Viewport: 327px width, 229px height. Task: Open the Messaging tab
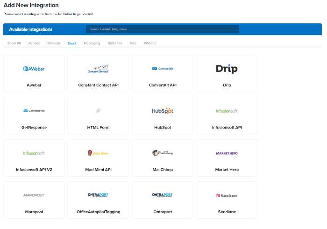click(x=92, y=43)
